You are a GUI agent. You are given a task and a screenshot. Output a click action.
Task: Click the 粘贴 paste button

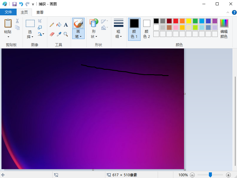(8, 27)
